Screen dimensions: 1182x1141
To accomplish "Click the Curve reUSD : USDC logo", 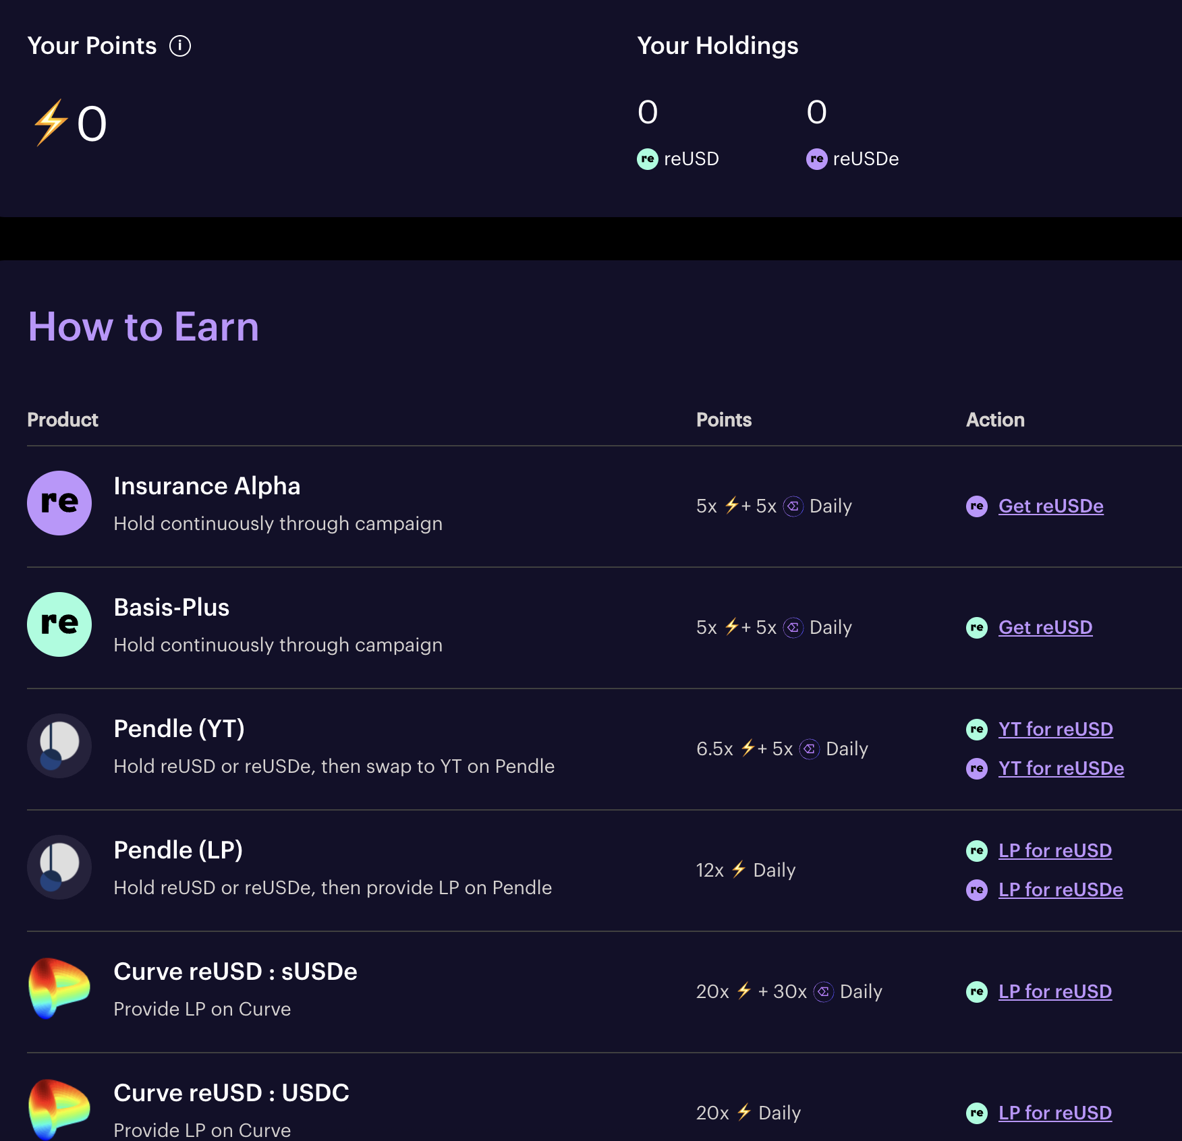I will point(59,1109).
